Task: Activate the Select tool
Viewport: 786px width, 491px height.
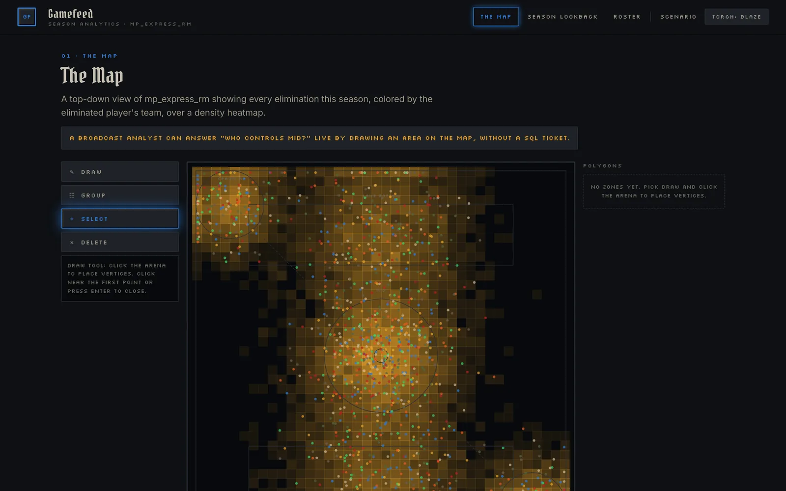Action: tap(120, 219)
